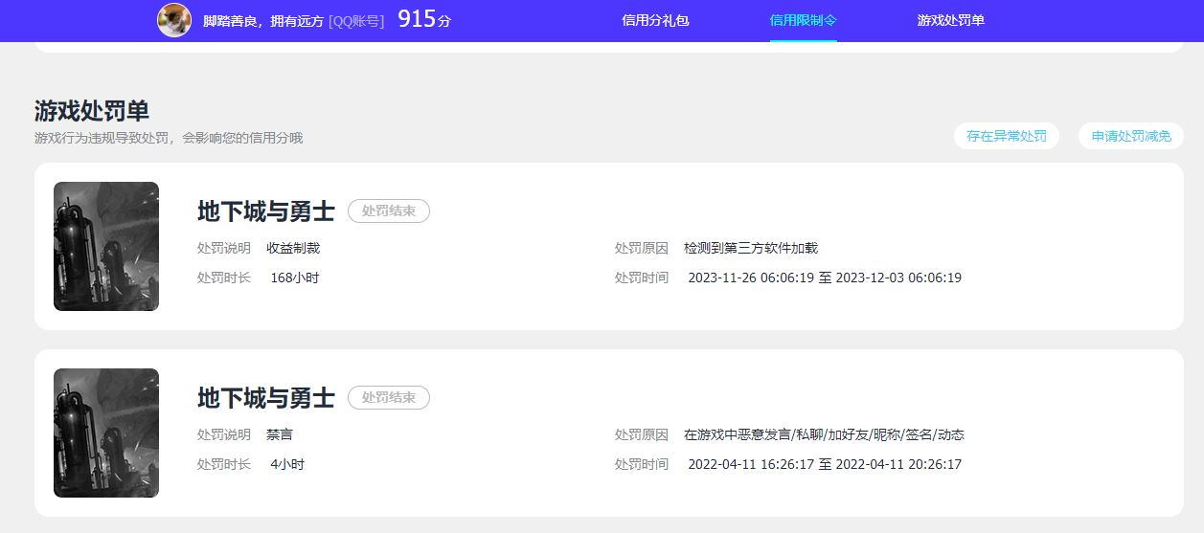Click the 存在异常处罚 button

pyautogui.click(x=1006, y=136)
